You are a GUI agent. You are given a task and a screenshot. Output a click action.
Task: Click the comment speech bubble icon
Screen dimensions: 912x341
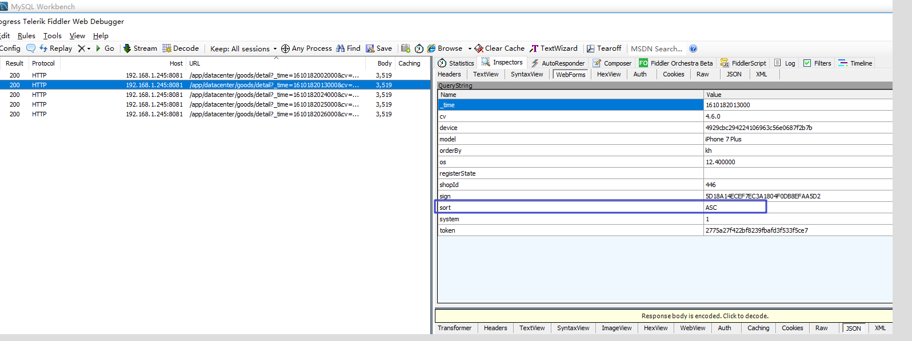click(x=31, y=48)
